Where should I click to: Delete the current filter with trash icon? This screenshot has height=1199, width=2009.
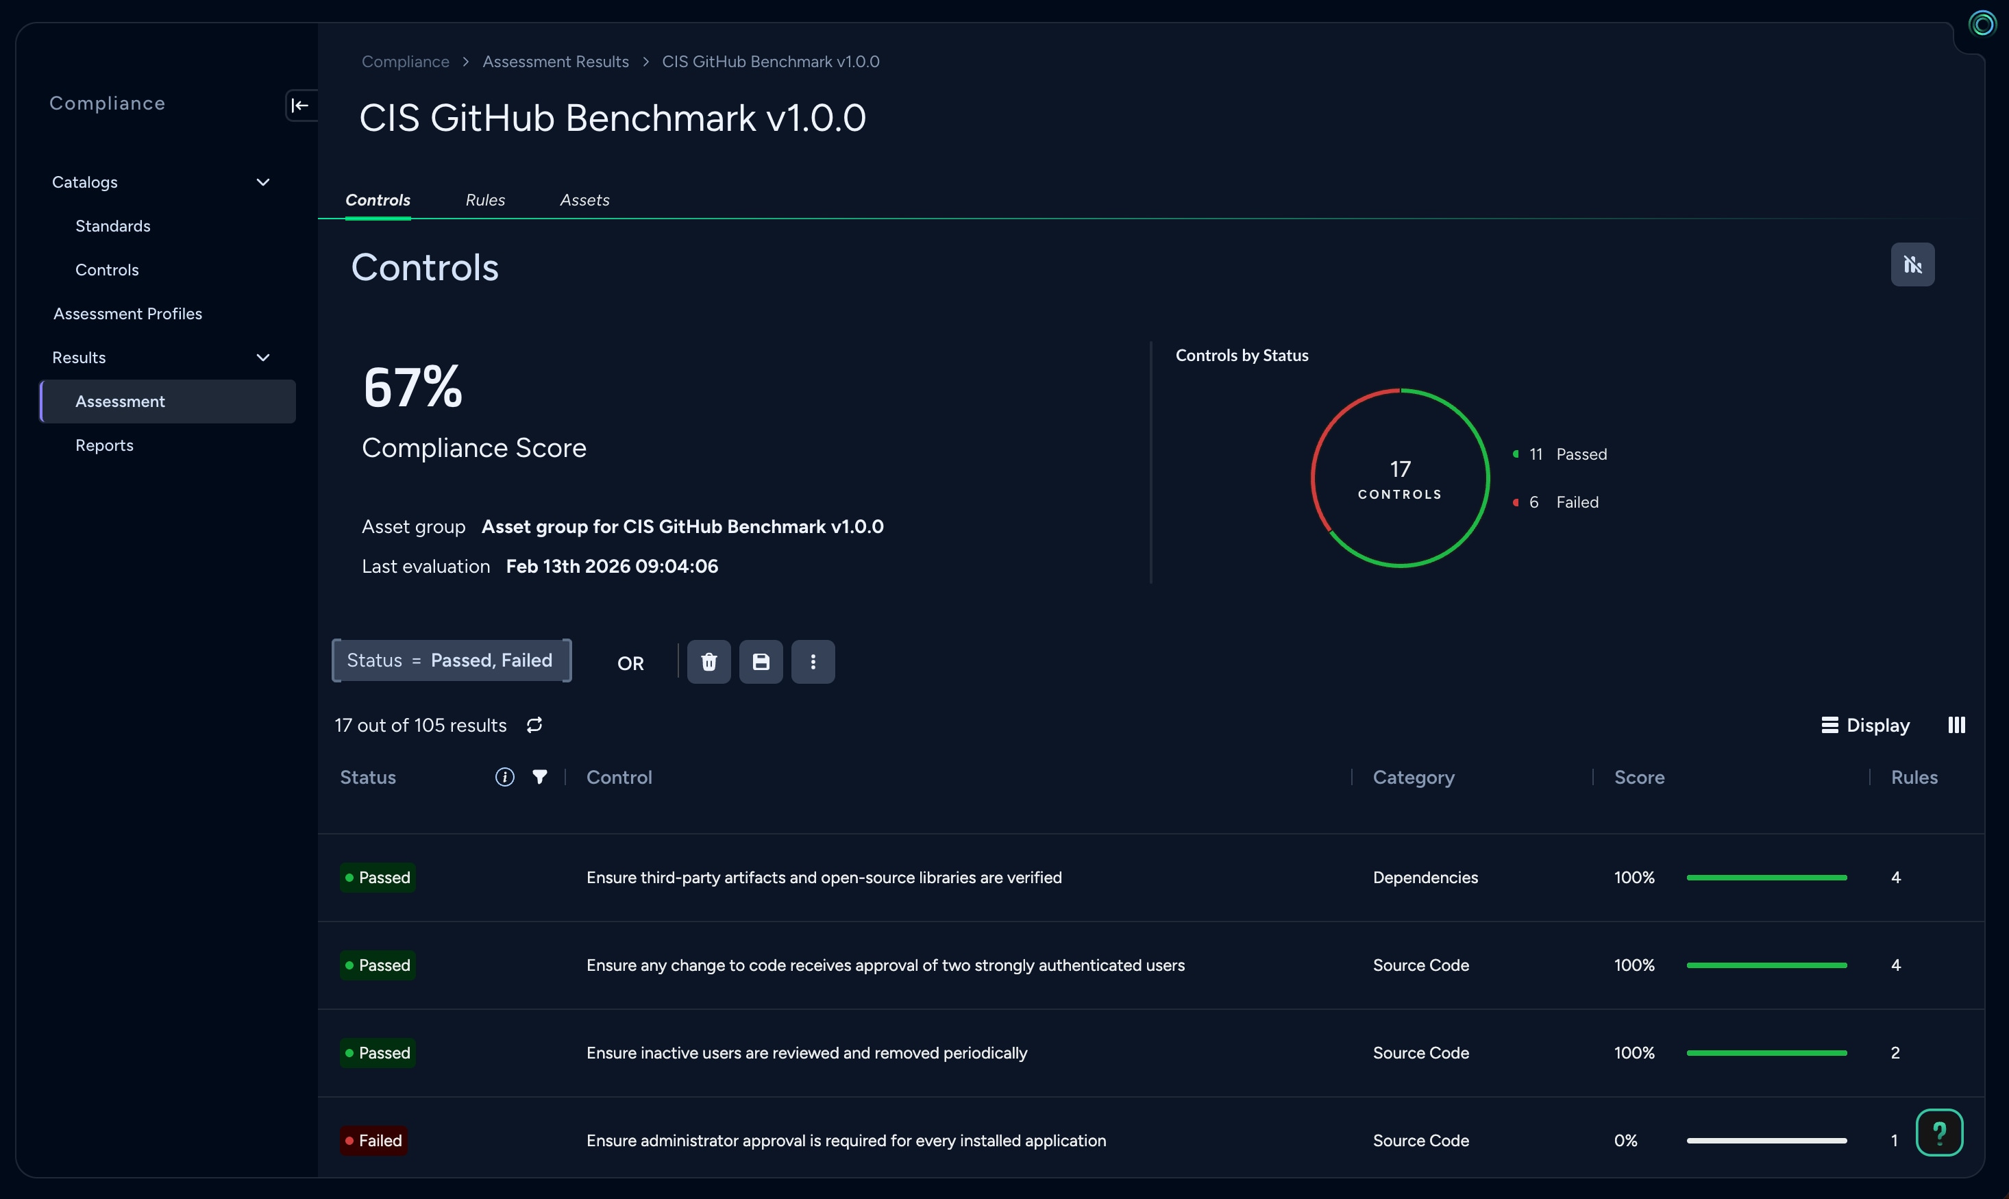coord(708,662)
